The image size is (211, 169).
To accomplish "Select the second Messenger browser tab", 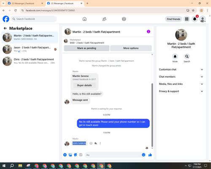I will [65, 3].
